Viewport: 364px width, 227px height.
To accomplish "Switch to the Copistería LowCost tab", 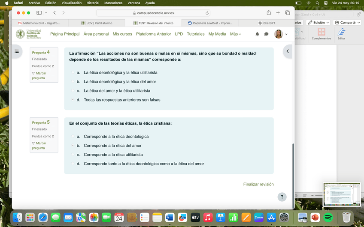I will [210, 23].
